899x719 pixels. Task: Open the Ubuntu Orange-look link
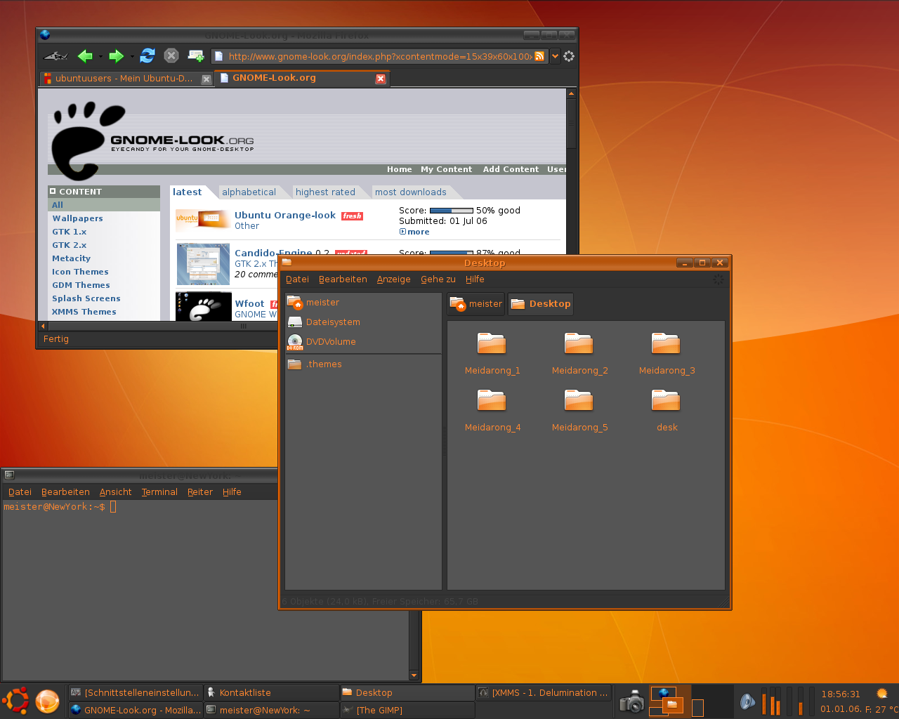pyautogui.click(x=285, y=215)
